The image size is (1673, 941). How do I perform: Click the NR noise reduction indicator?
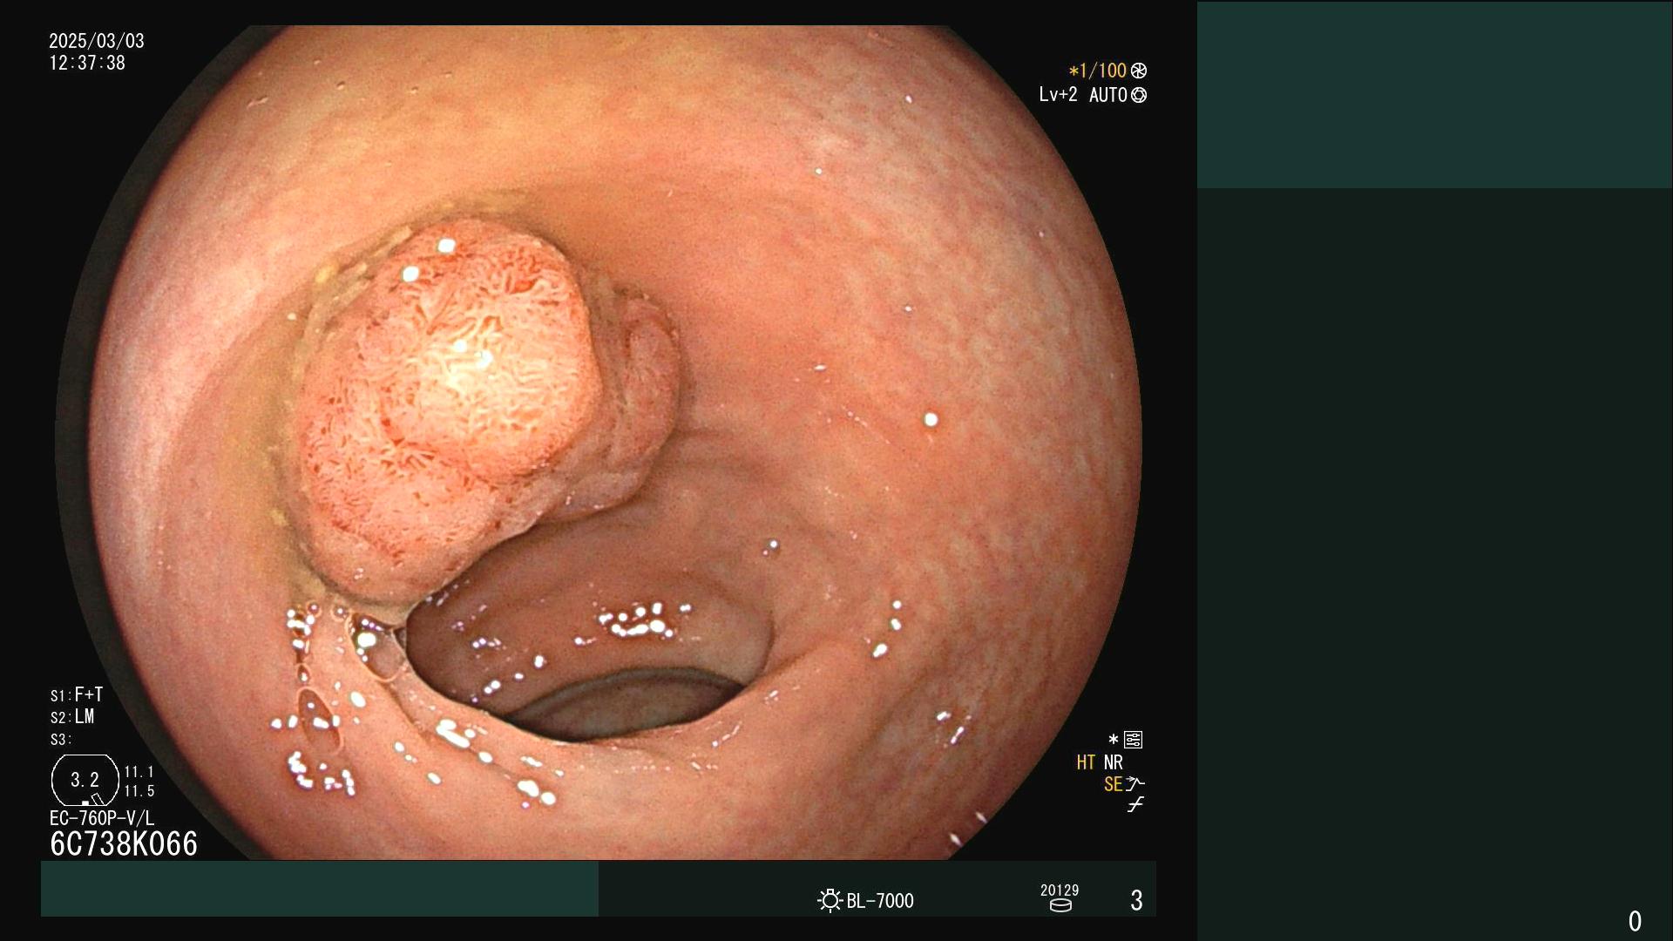click(1114, 762)
